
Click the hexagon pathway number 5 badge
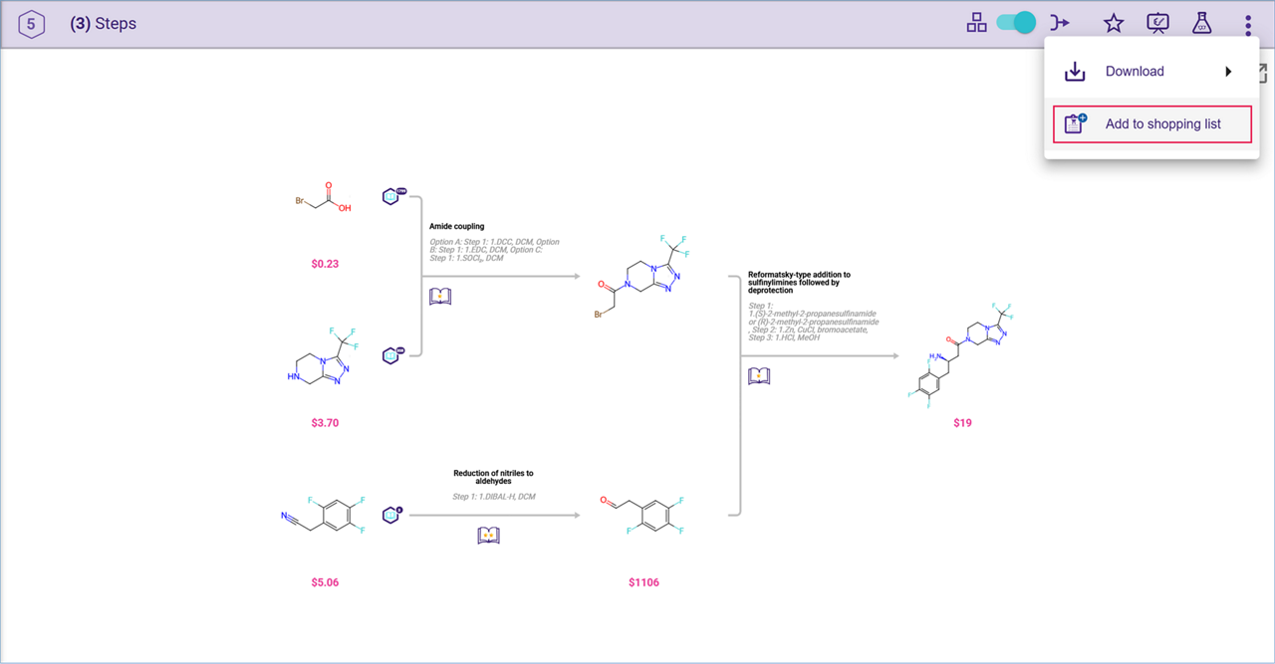32,24
